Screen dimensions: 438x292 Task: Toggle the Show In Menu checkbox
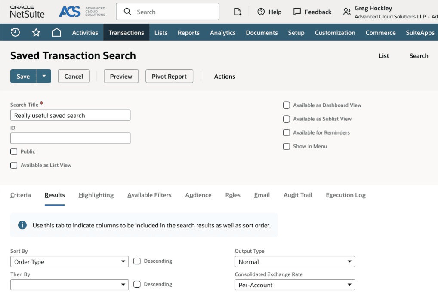pos(286,146)
